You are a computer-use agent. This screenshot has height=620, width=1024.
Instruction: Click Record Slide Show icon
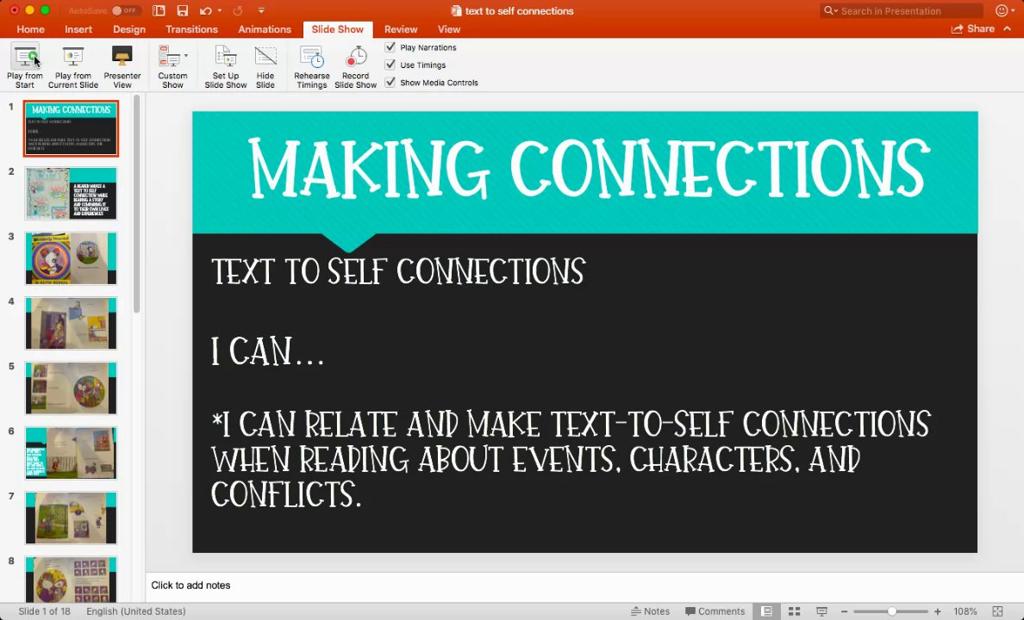coord(356,57)
